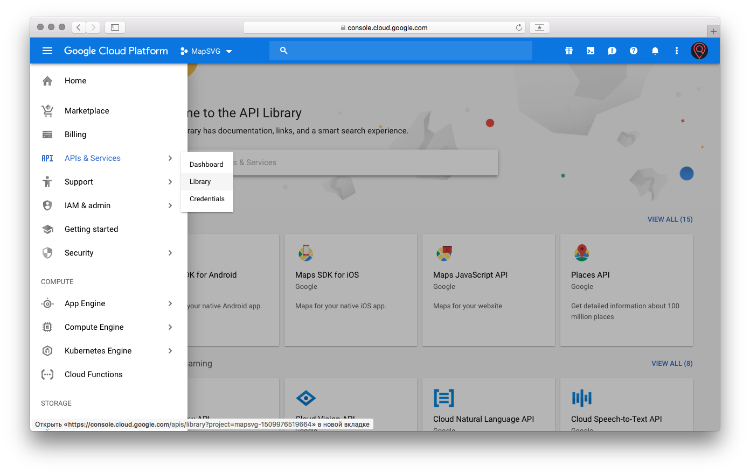Open the Help question mark icon

click(x=634, y=51)
